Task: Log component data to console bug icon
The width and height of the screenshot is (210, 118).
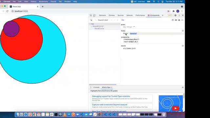Action: [x=179, y=20]
